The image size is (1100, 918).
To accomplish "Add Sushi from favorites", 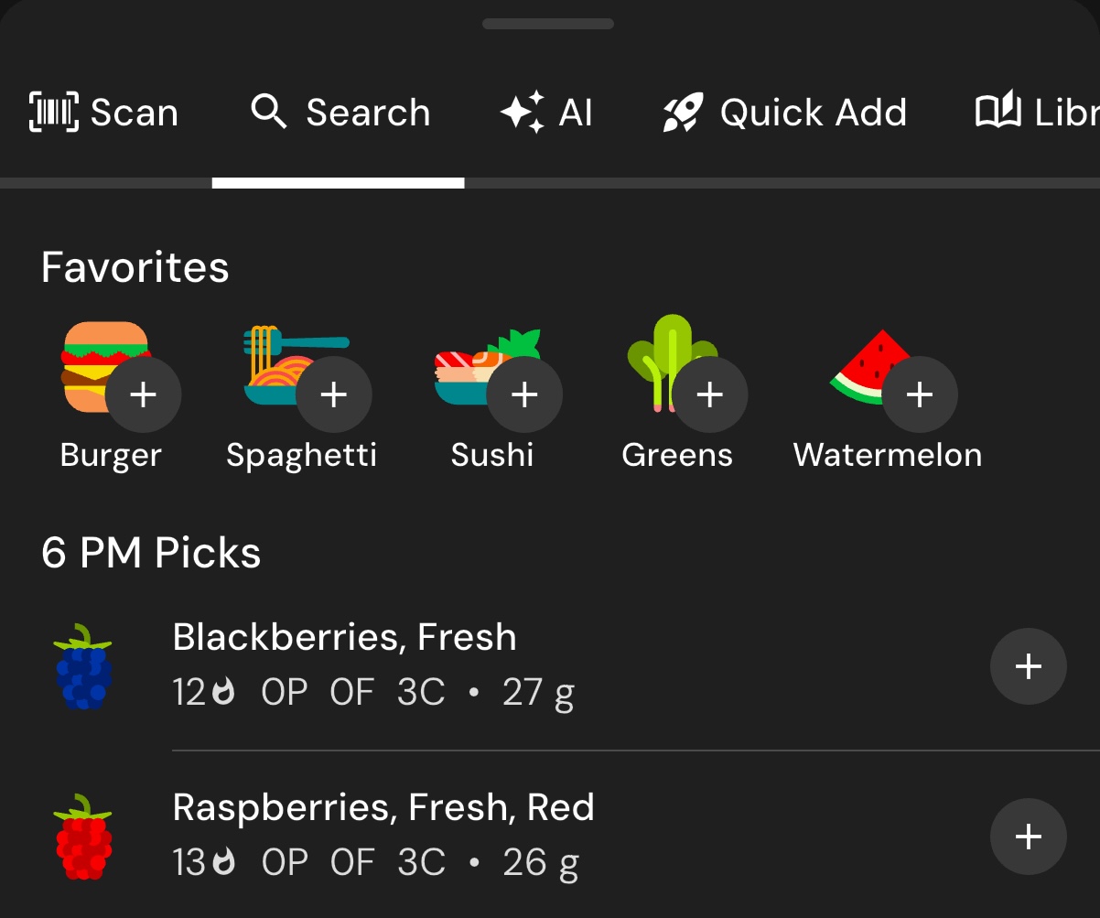I will click(x=524, y=394).
